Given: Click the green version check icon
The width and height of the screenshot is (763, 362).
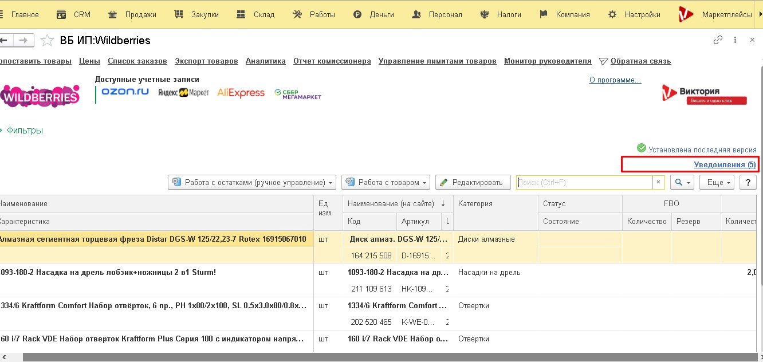Looking at the screenshot, I should pos(642,148).
